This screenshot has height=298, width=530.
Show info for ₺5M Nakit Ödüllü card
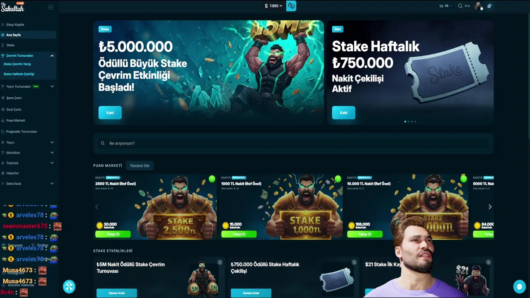click(220, 262)
